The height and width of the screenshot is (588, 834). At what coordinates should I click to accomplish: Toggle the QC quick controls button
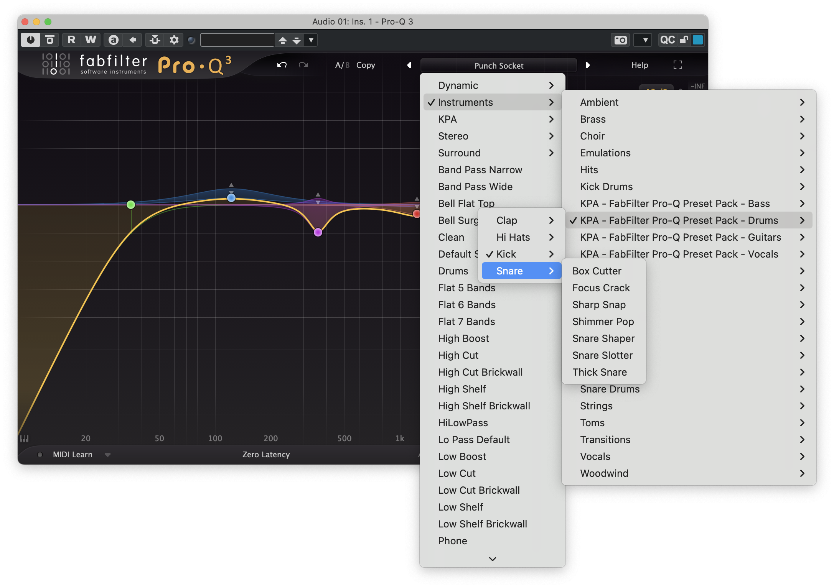point(668,40)
